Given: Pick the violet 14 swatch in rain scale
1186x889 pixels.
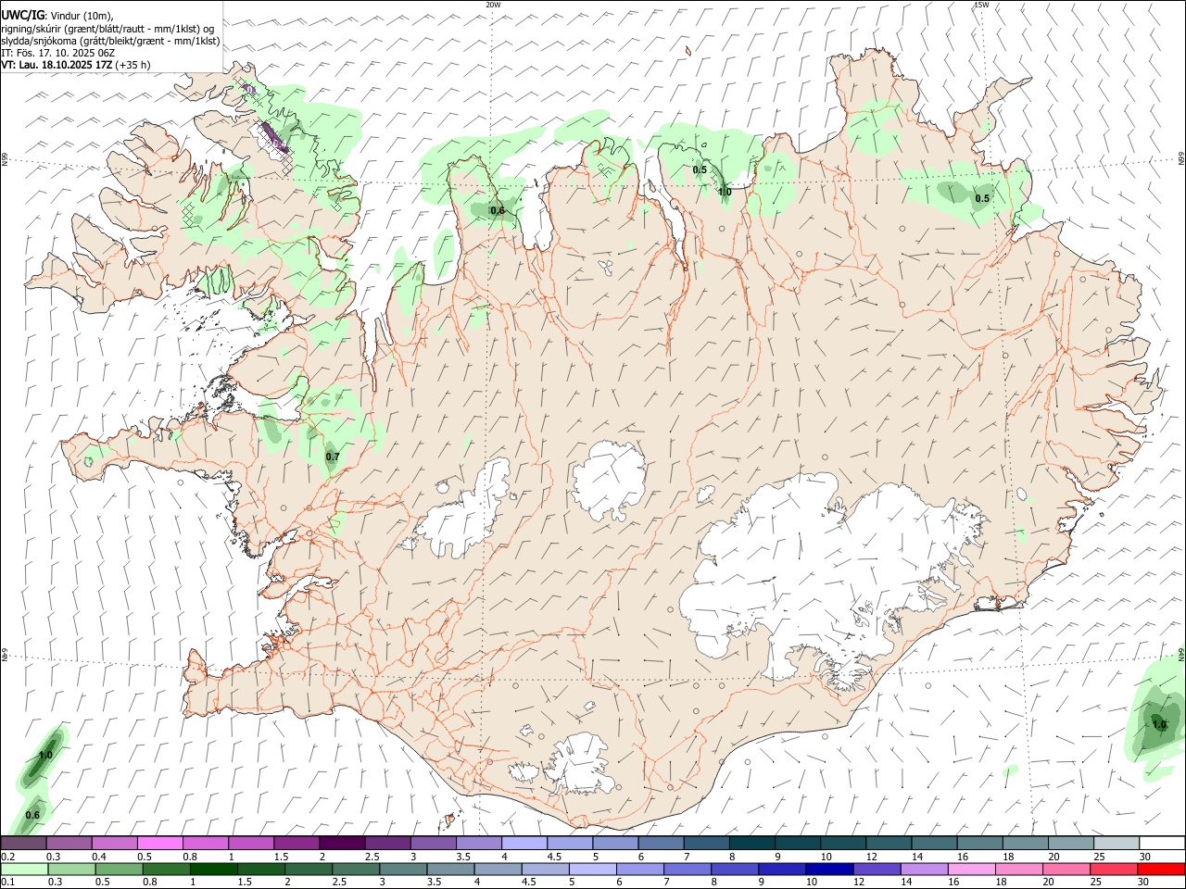Looking at the screenshot, I should (x=923, y=870).
